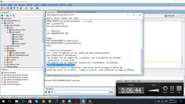Click Notepad scroll down arrow
Screen dimensions: 185x104
pyautogui.click(x=142, y=73)
